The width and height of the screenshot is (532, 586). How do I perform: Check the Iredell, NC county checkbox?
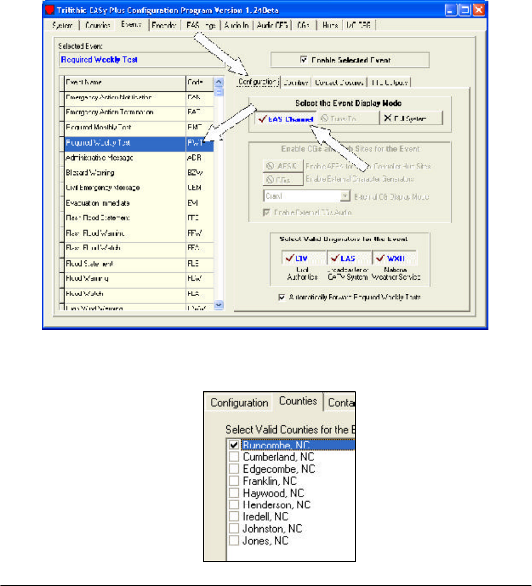(234, 516)
